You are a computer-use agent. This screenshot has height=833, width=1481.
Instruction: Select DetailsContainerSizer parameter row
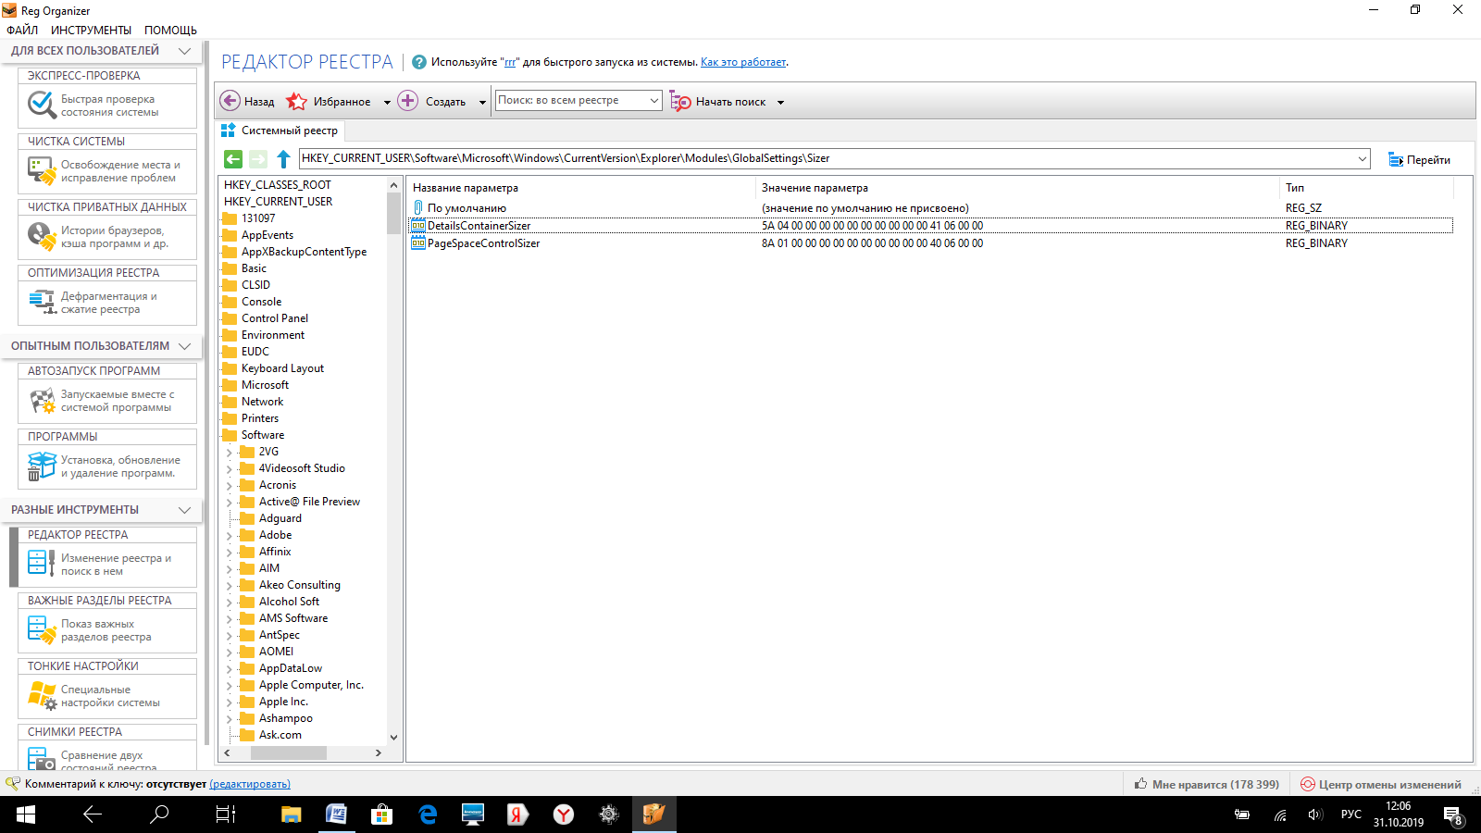coord(931,226)
